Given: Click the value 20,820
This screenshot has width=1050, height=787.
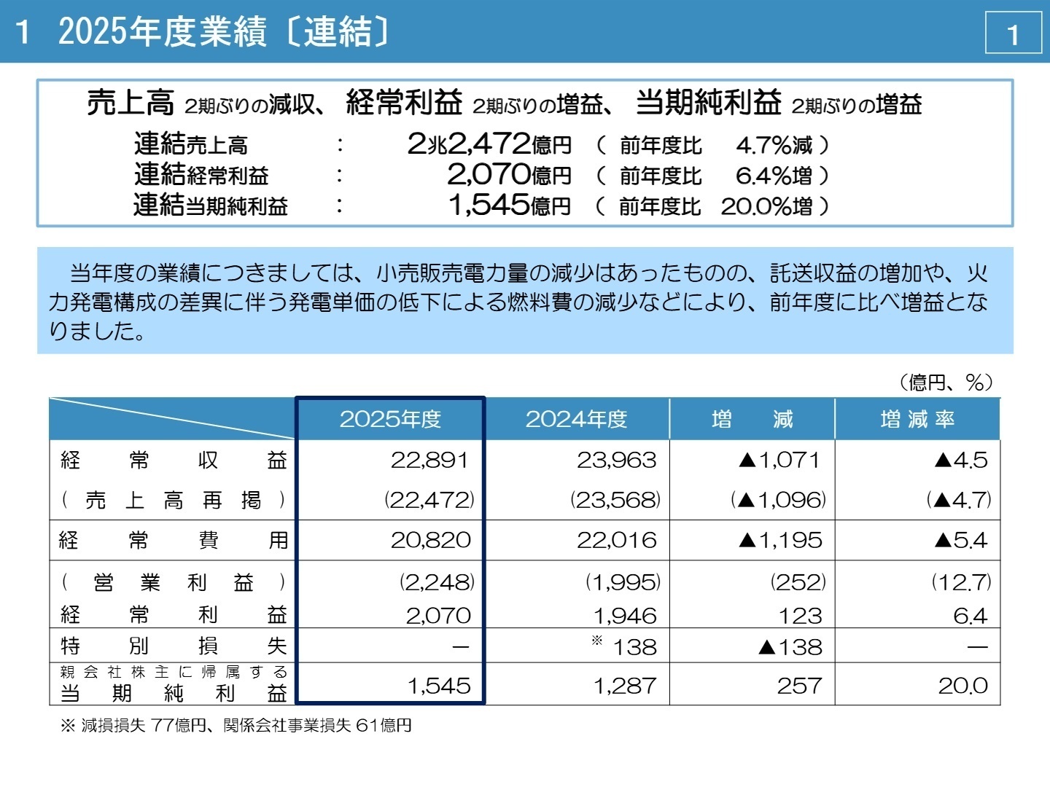Looking at the screenshot, I should 431,540.
